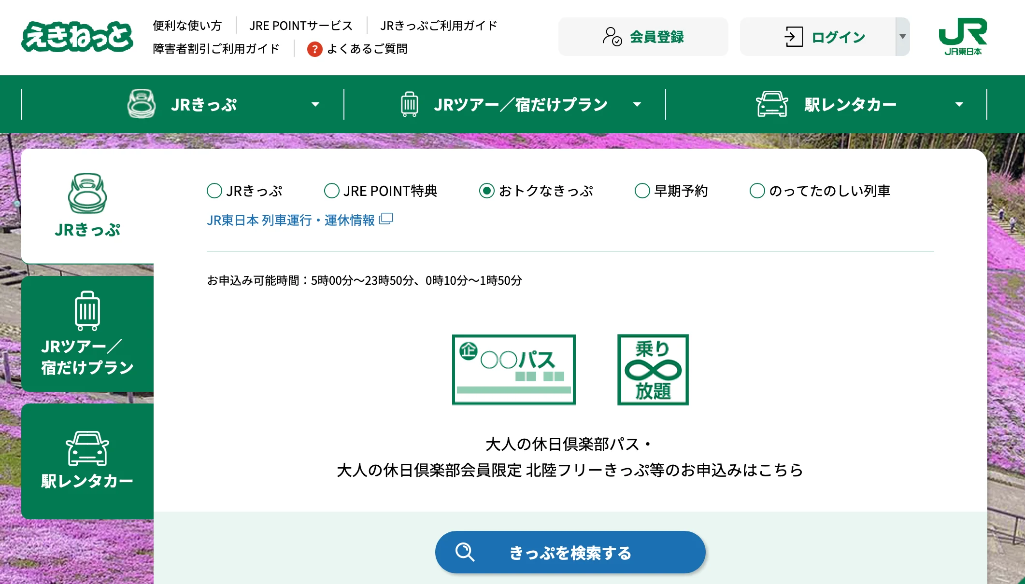
Task: Click the お申込み可能時間 hours text
Action: [x=365, y=280]
